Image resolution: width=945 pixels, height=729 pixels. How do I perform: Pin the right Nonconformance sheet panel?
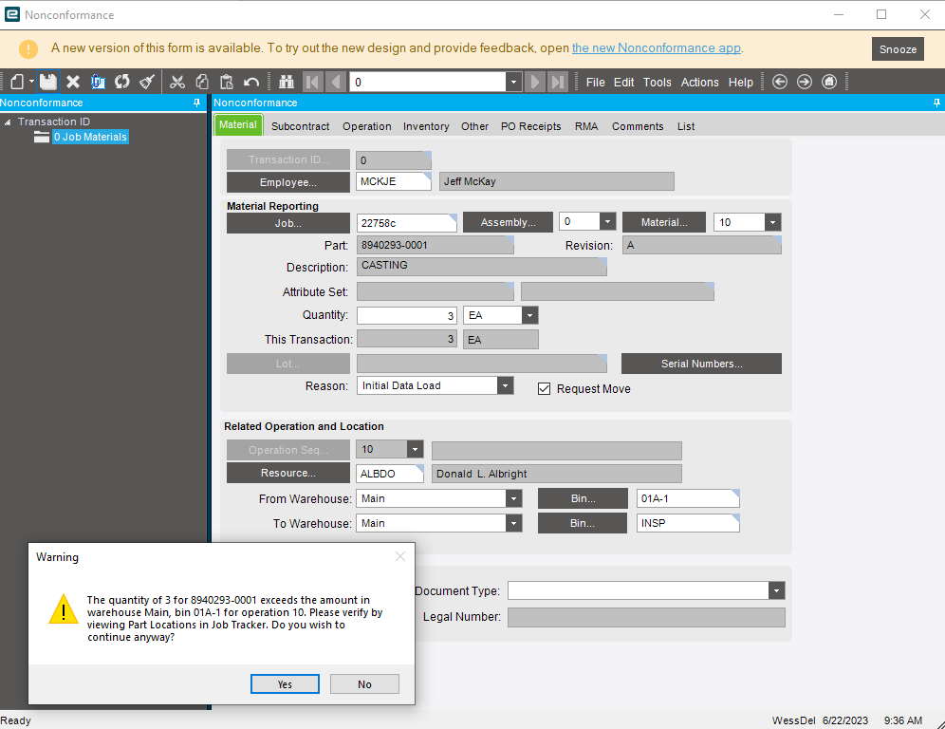(936, 103)
